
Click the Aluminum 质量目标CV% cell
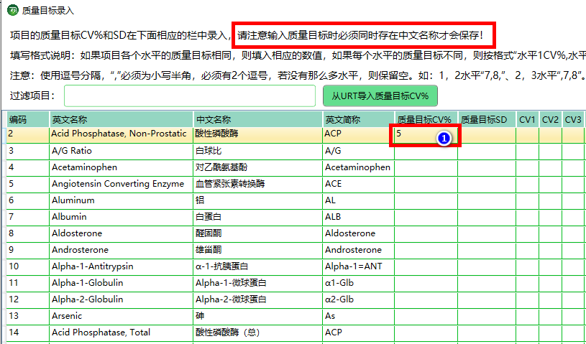(x=425, y=200)
